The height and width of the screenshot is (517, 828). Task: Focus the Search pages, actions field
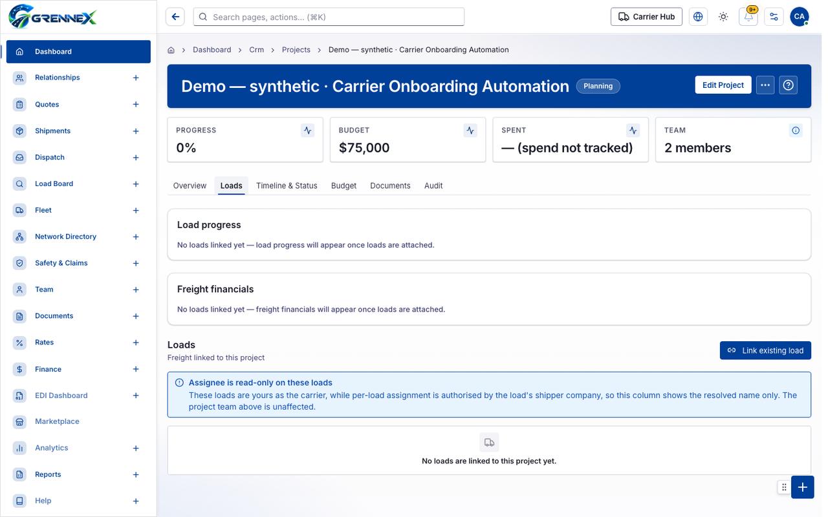point(329,17)
